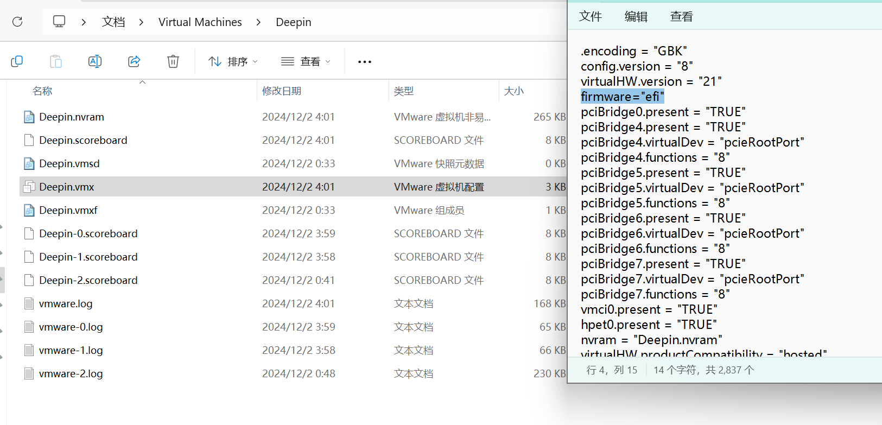Click the Deepin-0.scoreboard file icon
The height and width of the screenshot is (425, 882).
click(x=29, y=233)
